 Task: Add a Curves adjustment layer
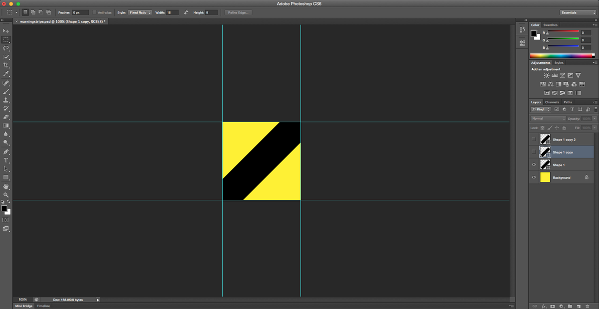point(563,75)
